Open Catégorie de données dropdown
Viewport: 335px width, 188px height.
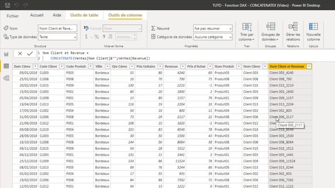click(x=213, y=37)
